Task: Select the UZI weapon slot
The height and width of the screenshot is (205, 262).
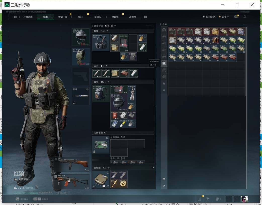Action: [71, 164]
